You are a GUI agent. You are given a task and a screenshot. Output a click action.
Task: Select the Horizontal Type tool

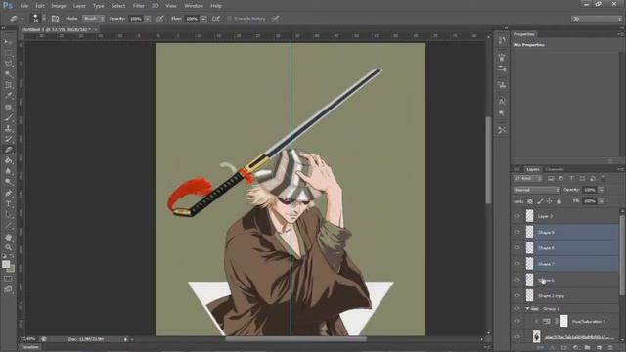pyautogui.click(x=8, y=204)
